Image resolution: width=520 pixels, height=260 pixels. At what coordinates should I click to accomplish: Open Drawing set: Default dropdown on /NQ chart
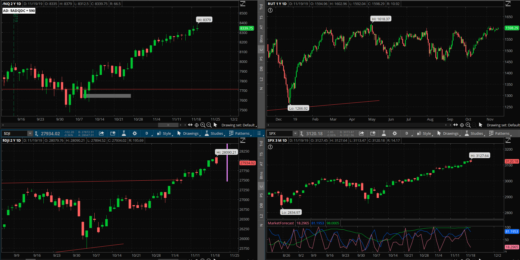(x=239, y=125)
